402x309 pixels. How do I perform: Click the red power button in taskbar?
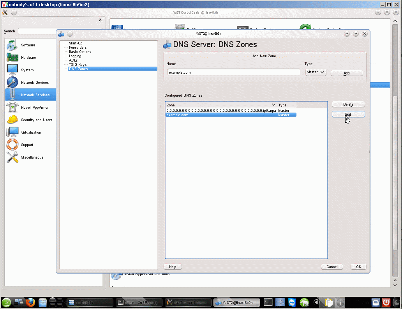point(386,303)
